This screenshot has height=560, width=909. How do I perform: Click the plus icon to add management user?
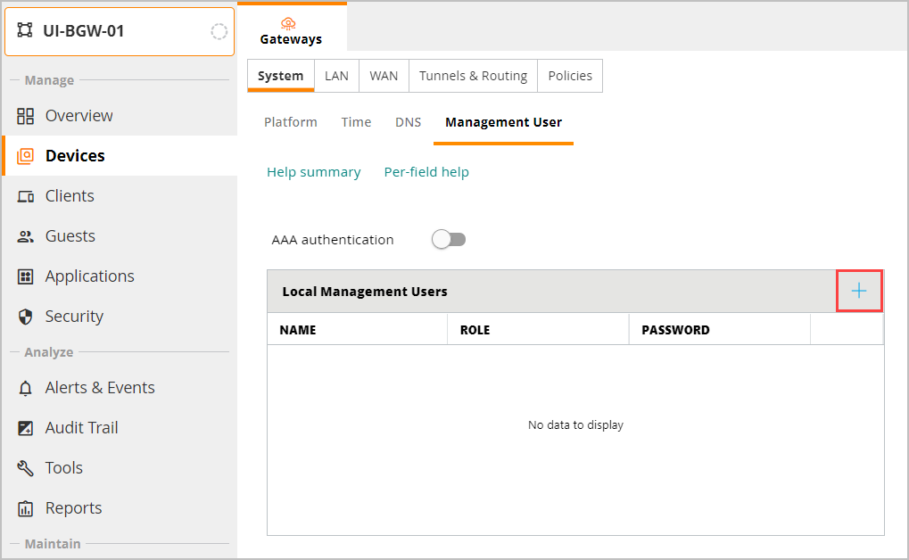click(858, 291)
